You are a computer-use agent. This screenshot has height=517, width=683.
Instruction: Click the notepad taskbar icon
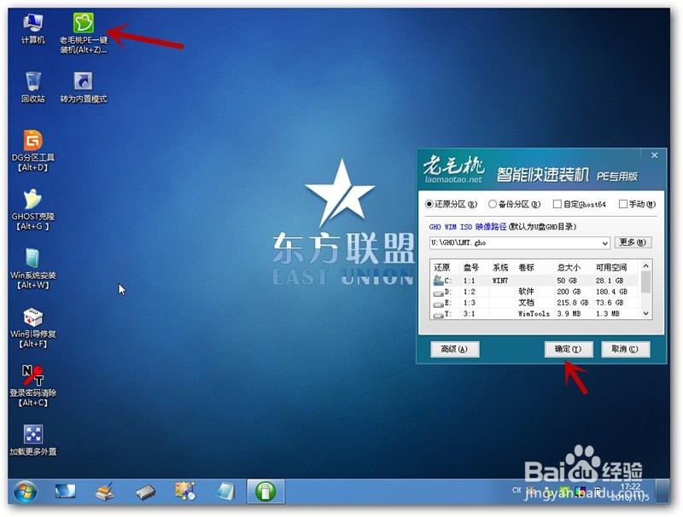tap(225, 491)
